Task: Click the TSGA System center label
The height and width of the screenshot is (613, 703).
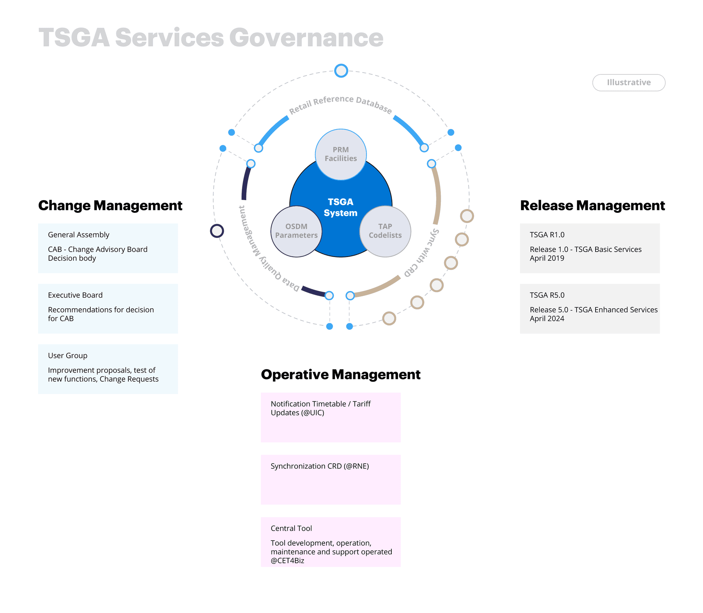Action: tap(341, 207)
